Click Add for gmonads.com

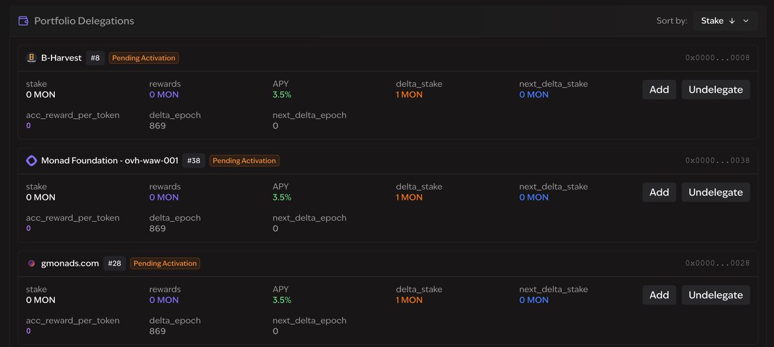click(x=659, y=295)
